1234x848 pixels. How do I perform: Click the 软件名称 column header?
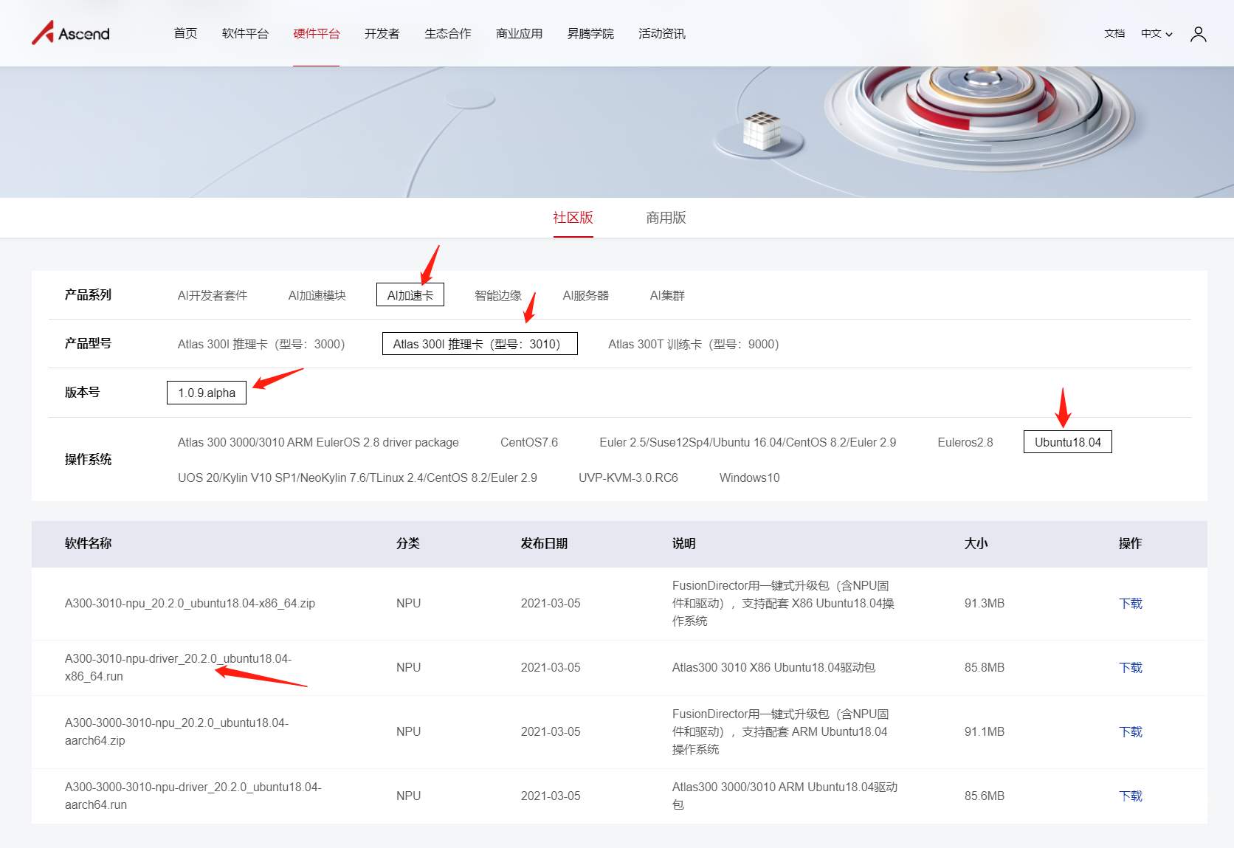pos(88,543)
